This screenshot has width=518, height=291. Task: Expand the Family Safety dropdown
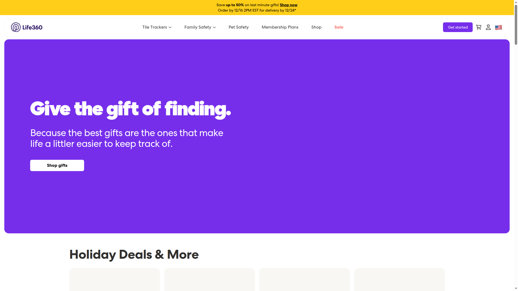[x=200, y=27]
